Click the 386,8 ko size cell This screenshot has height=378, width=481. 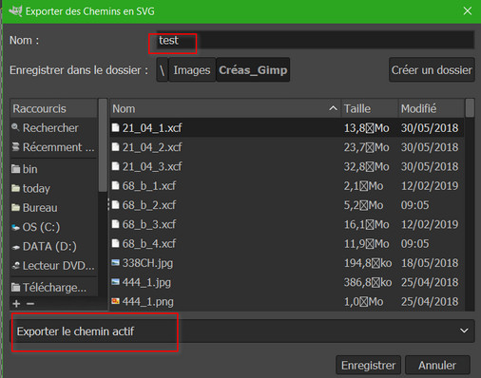tap(368, 282)
